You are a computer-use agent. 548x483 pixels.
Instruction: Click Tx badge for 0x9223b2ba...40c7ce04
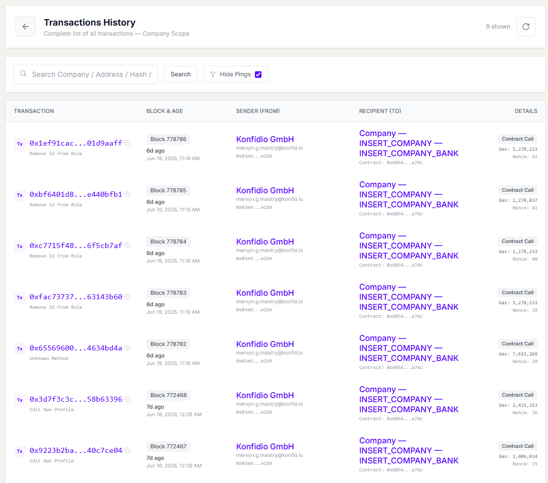(20, 451)
